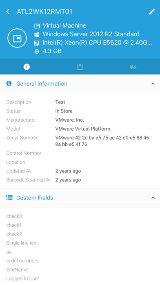Image resolution: width=160 pixels, height=285 pixels.
Task: Tap the General Information info icon
Action: tap(9, 84)
